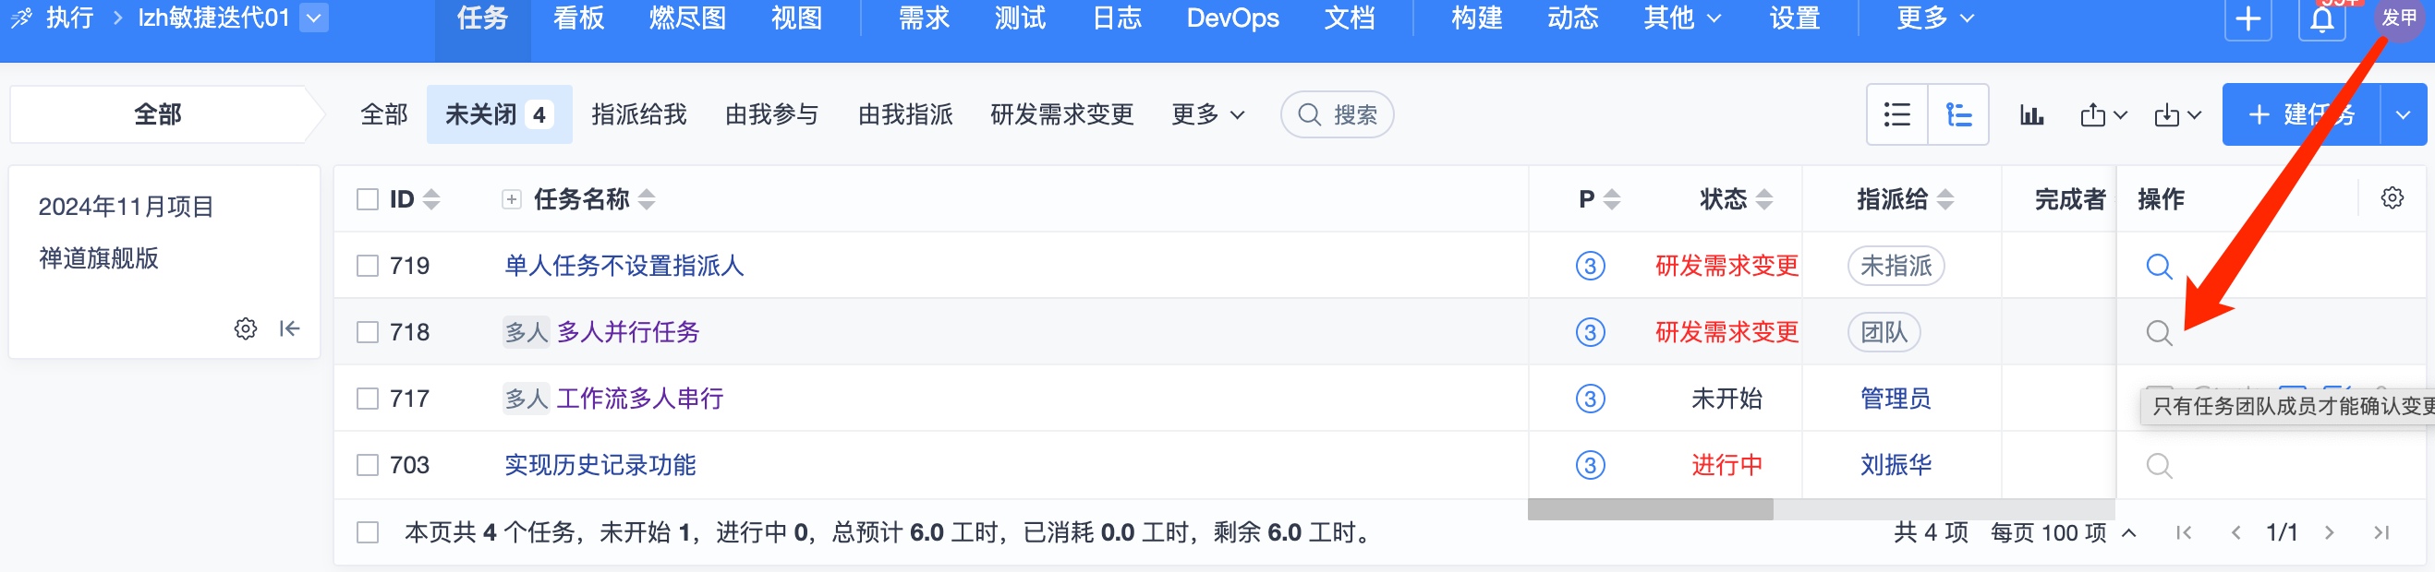Open sidebar module settings gear

click(246, 328)
